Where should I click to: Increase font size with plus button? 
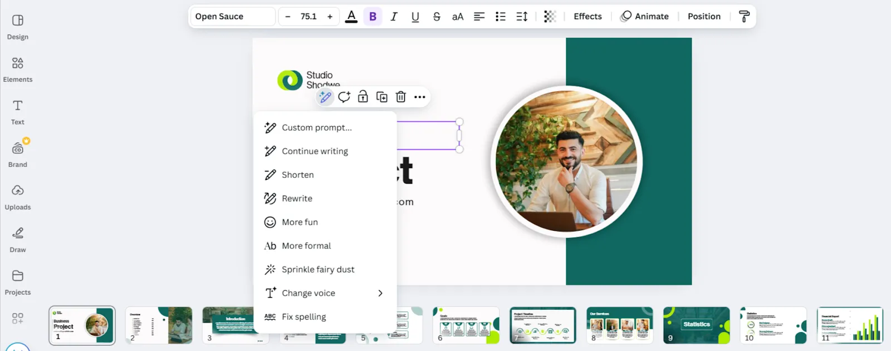click(330, 17)
